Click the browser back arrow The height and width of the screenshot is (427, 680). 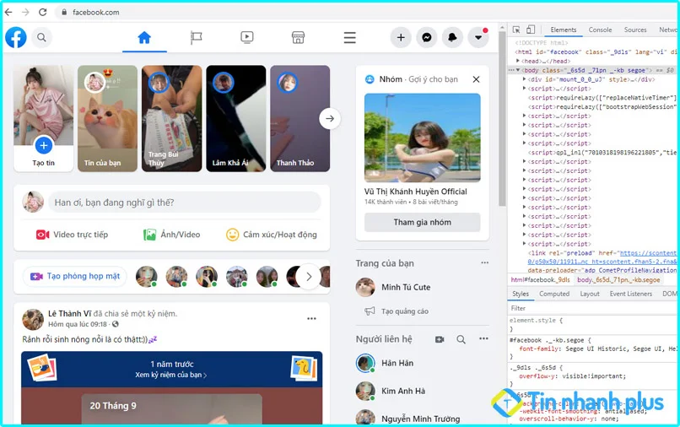click(8, 12)
